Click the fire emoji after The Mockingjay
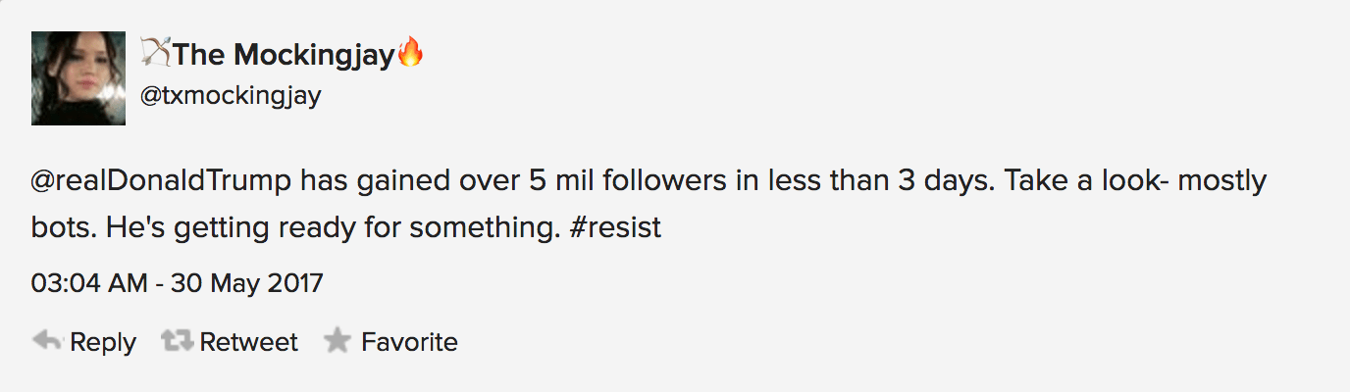Screen dimensions: 1350x392 [410, 53]
